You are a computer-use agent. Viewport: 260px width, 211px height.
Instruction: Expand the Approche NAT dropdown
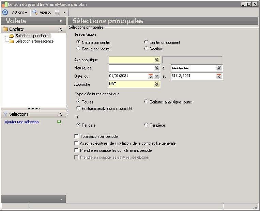pyautogui.click(x=156, y=84)
